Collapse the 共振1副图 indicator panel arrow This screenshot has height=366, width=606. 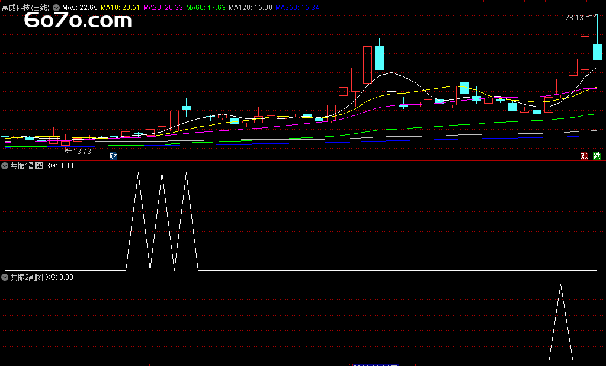click(x=5, y=166)
